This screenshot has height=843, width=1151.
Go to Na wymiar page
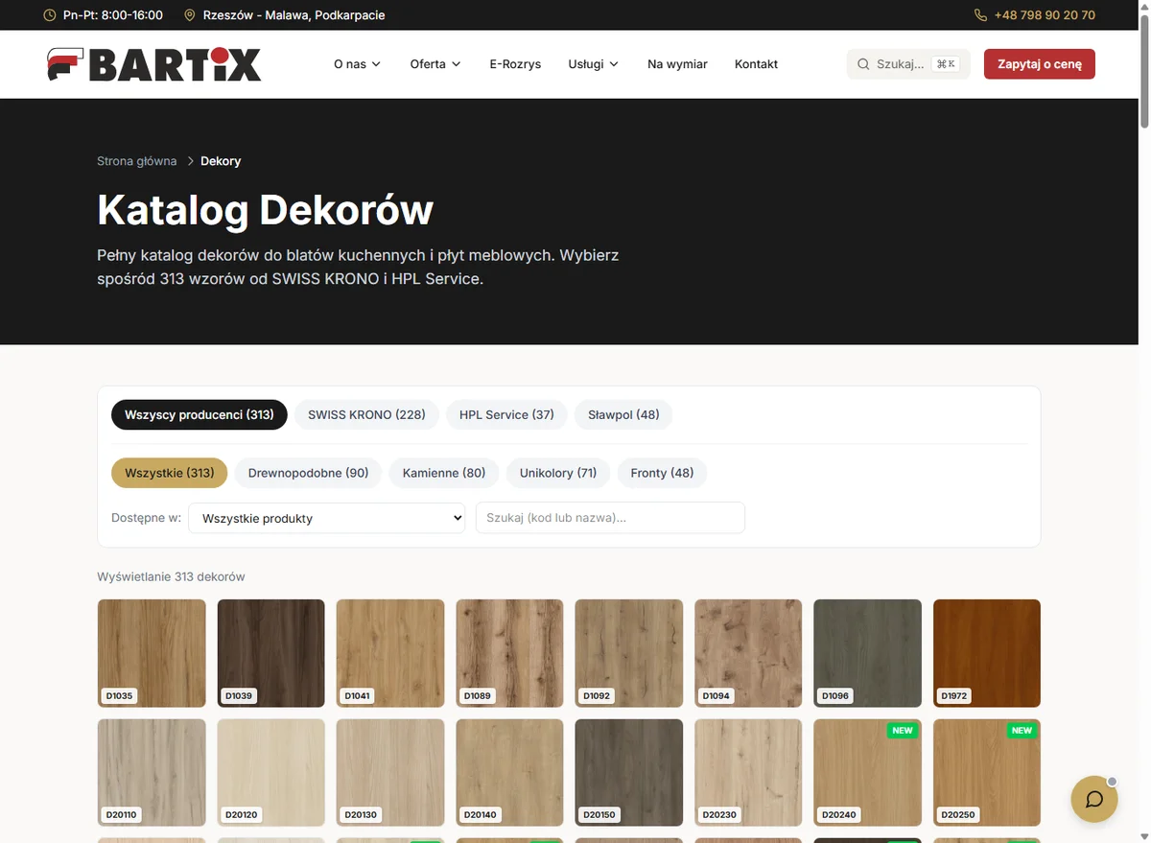tap(677, 64)
